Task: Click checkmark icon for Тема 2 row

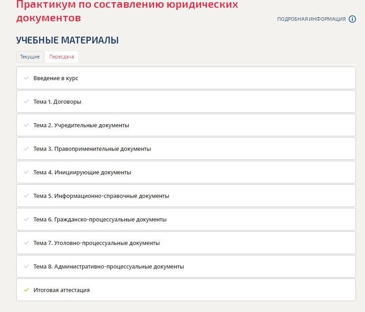Action: pyautogui.click(x=26, y=125)
